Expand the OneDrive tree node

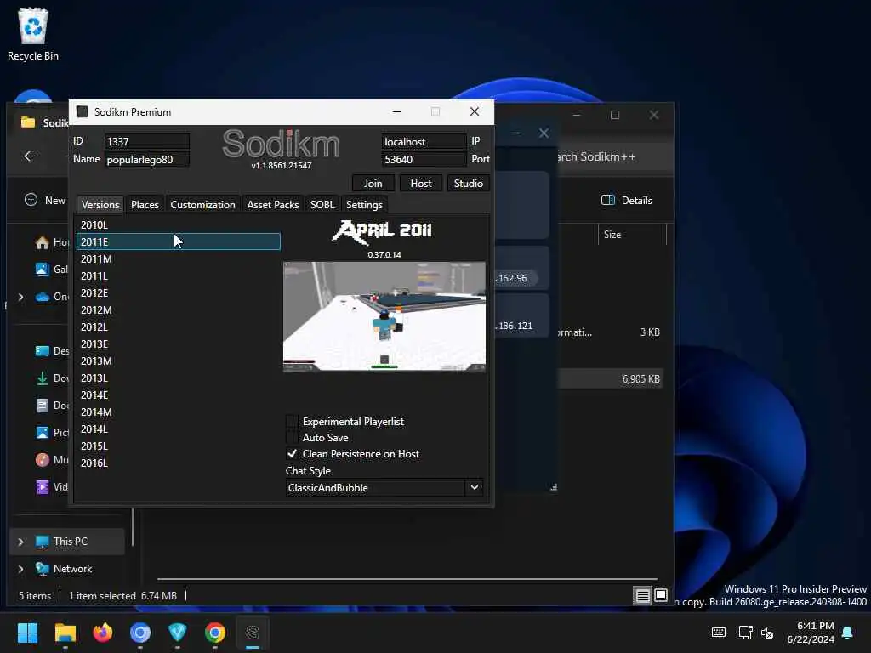point(21,297)
